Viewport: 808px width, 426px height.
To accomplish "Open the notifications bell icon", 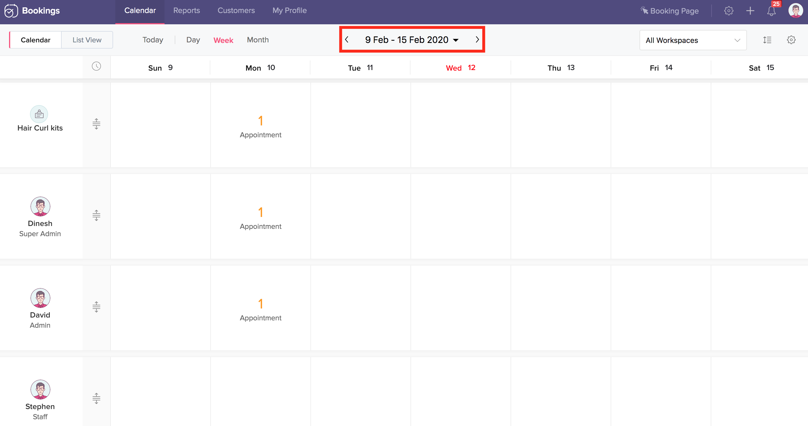I will [x=771, y=11].
